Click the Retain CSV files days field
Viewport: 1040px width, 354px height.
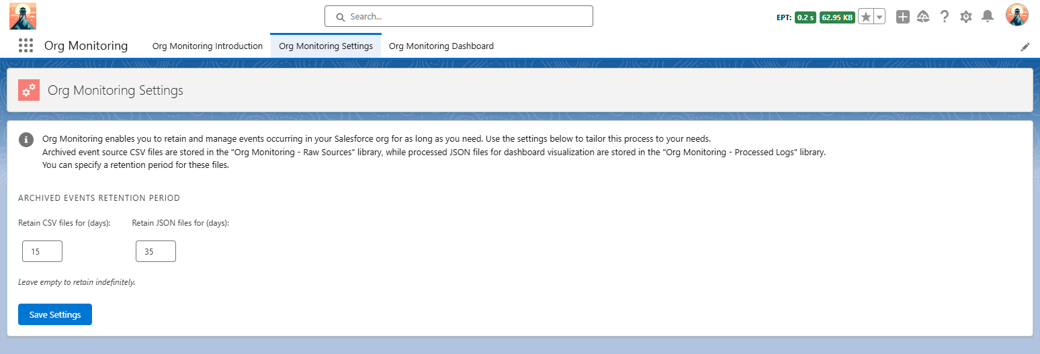pos(42,251)
